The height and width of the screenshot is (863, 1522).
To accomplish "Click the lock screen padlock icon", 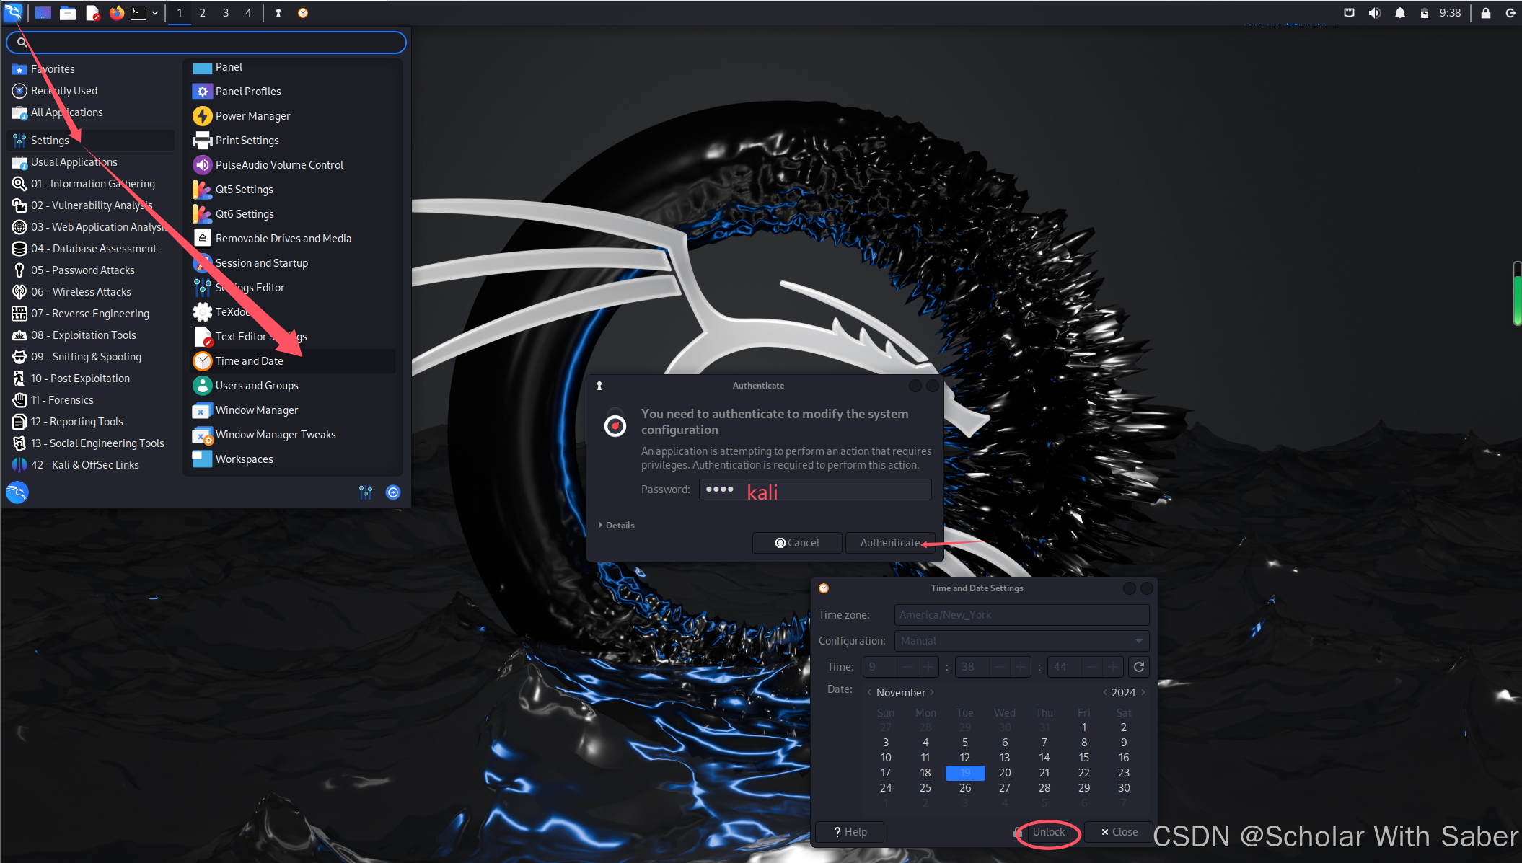I will click(1485, 12).
